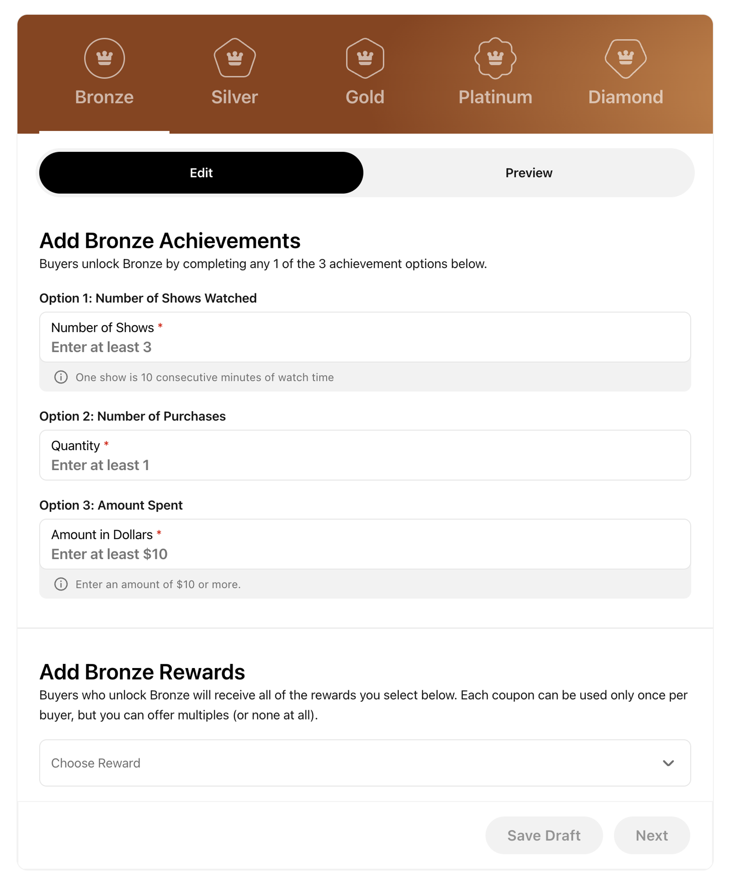The height and width of the screenshot is (879, 730).
Task: Open the Silver tab label
Action: tap(234, 97)
